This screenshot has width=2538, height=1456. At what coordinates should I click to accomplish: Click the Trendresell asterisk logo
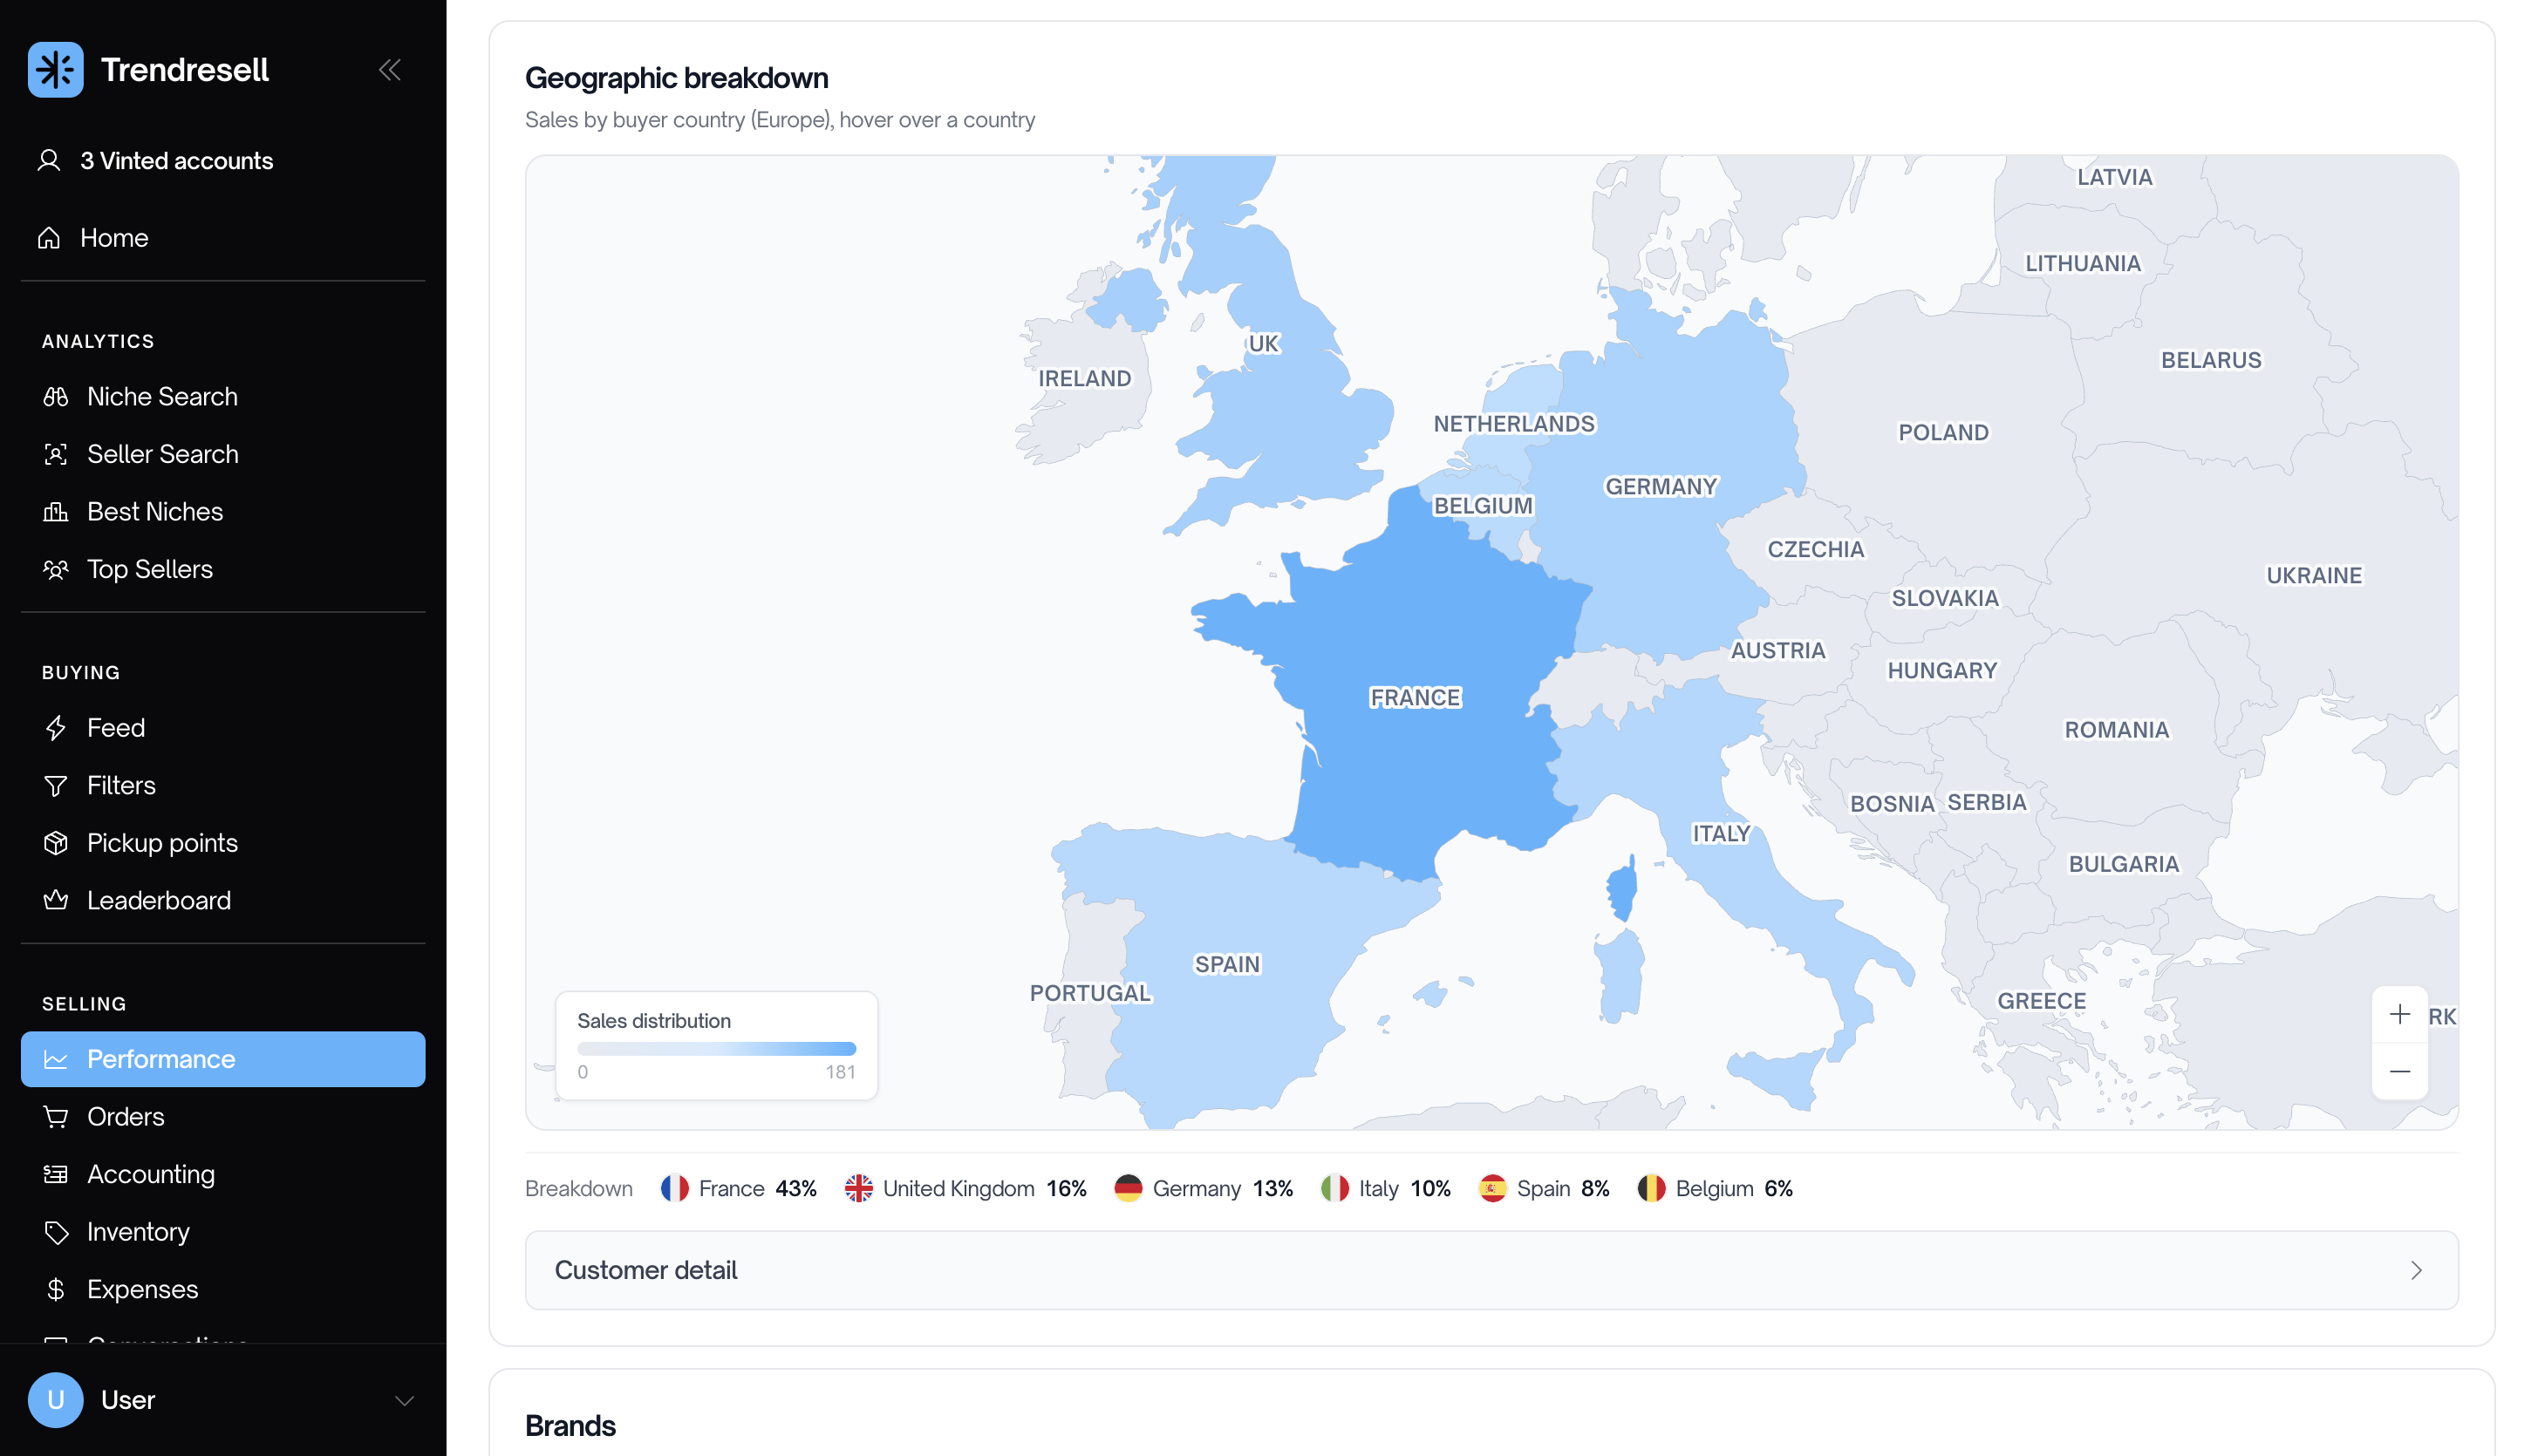coord(56,70)
